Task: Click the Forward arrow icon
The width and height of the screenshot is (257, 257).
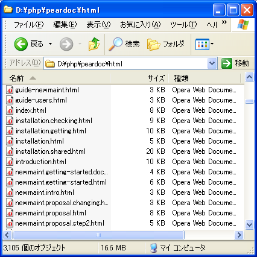Action: click(66, 44)
